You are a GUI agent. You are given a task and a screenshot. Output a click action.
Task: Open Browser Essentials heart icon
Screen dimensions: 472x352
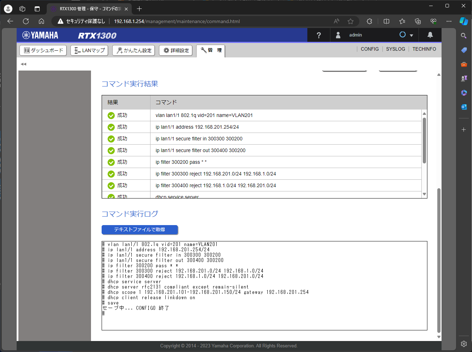[x=433, y=21]
